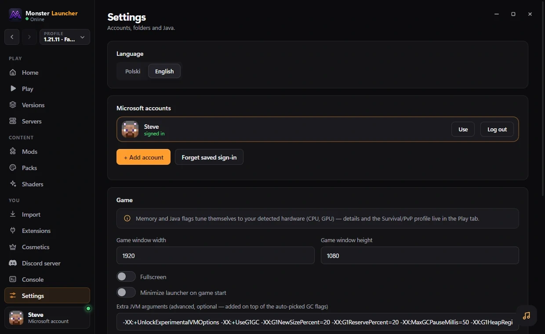The height and width of the screenshot is (334, 545).
Task: Open the music note player button
Action: point(527,316)
